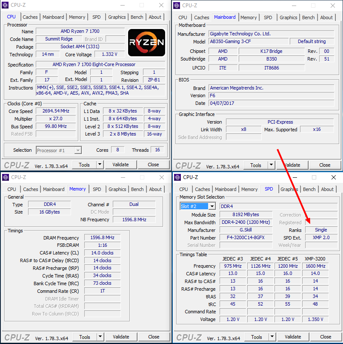Click Close button in the SPD window

[x=326, y=337]
